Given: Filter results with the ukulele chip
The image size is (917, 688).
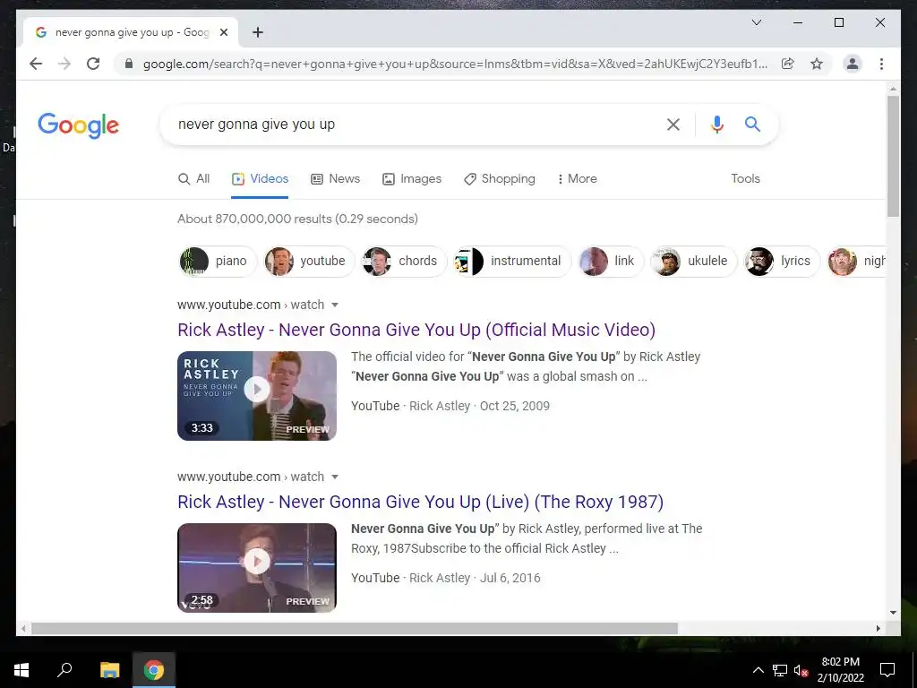Looking at the screenshot, I should [x=694, y=261].
